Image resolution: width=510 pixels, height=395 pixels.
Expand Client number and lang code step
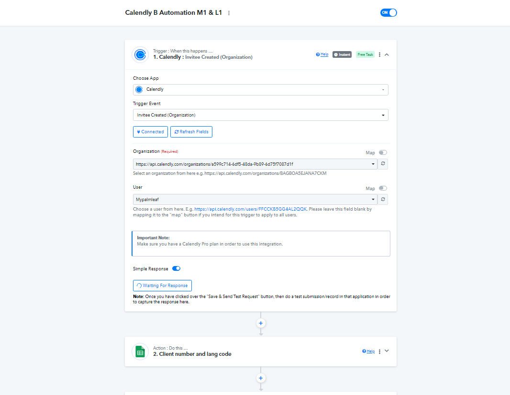(x=387, y=351)
